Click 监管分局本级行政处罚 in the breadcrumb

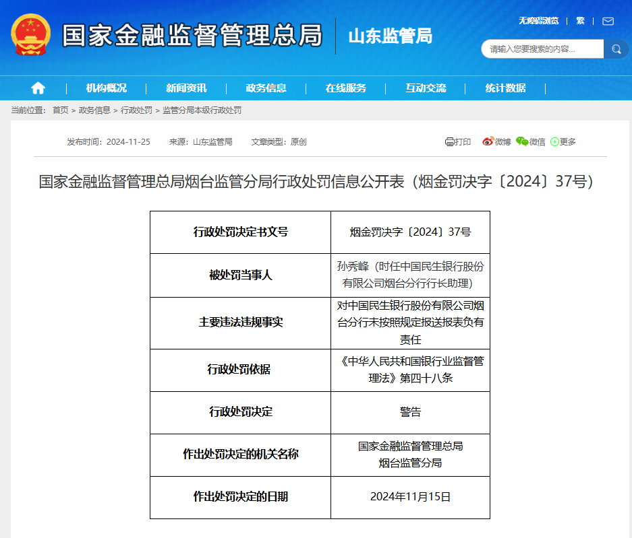(202, 110)
